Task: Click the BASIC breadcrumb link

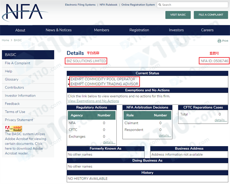Action: [x=18, y=40]
